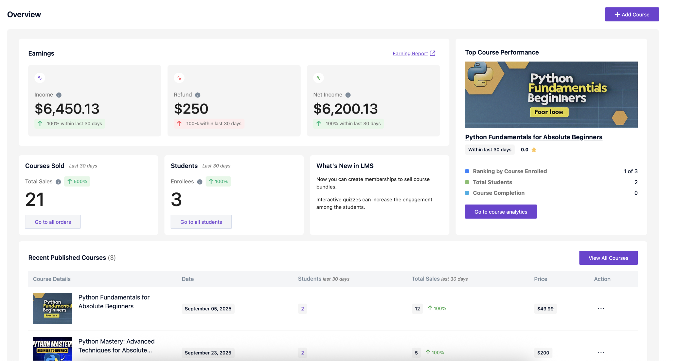Click Go to all students
The height and width of the screenshot is (361, 678).
pos(201,222)
